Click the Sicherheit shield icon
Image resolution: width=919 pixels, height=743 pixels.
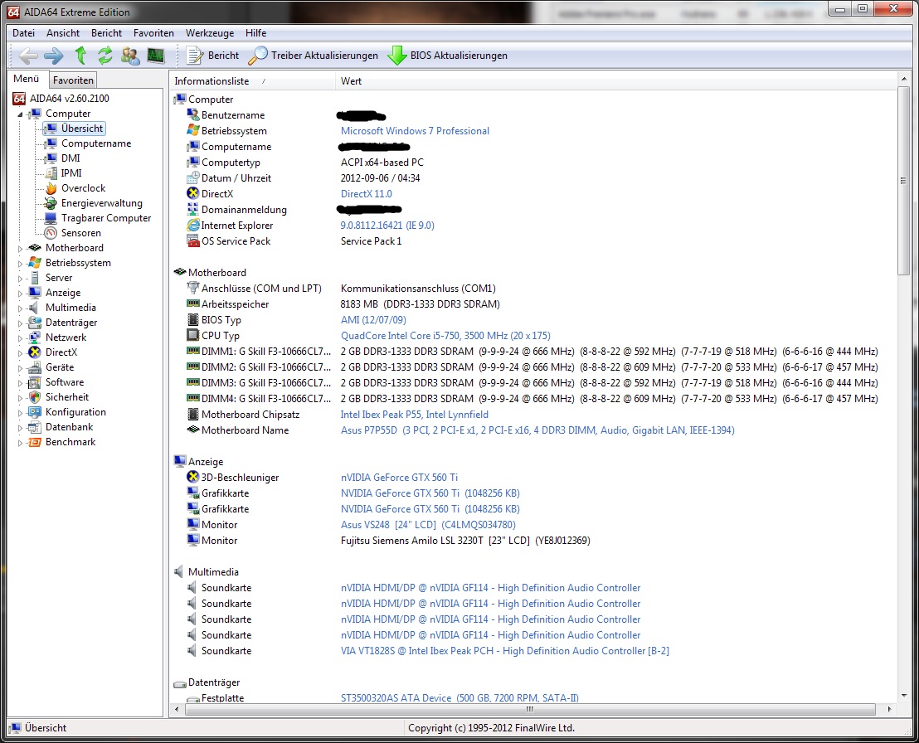(x=35, y=397)
